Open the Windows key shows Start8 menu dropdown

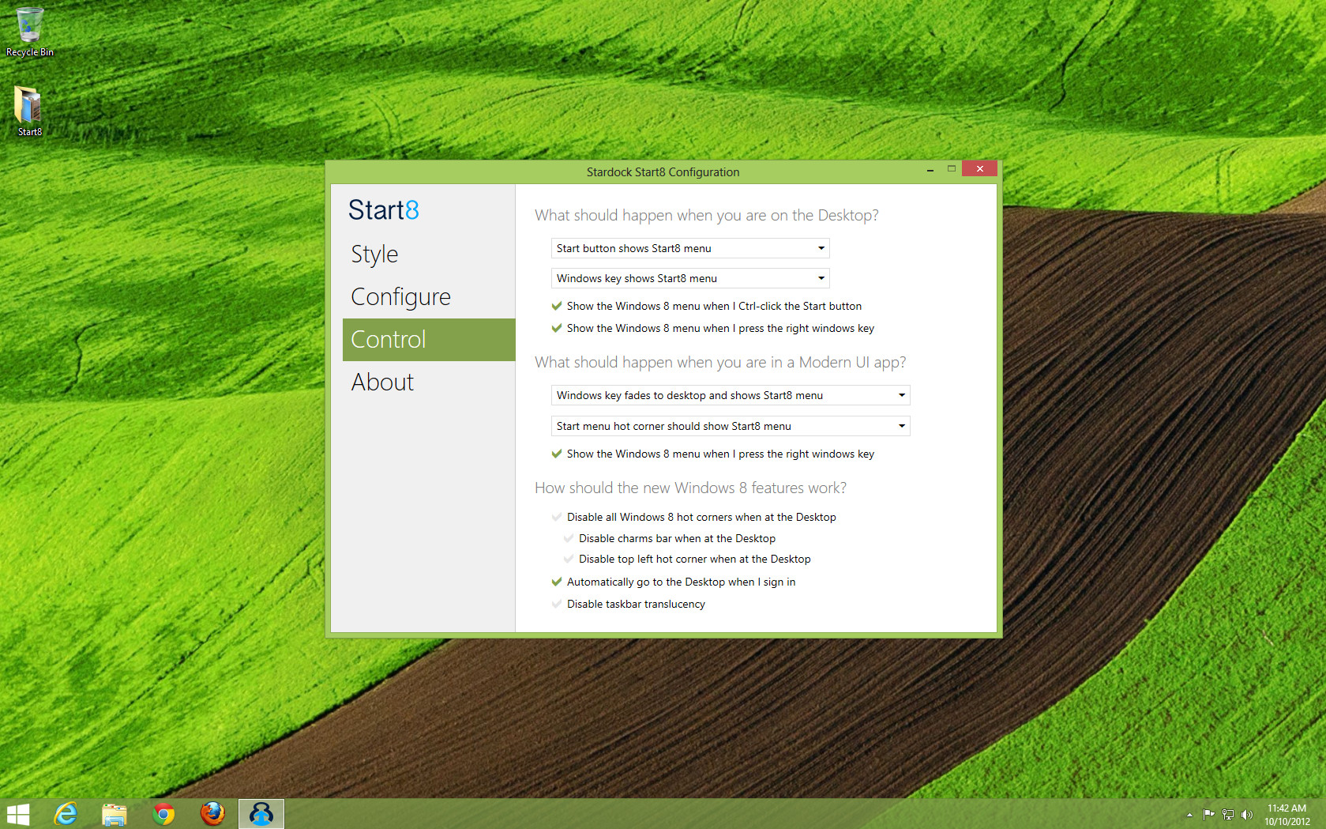click(x=690, y=278)
